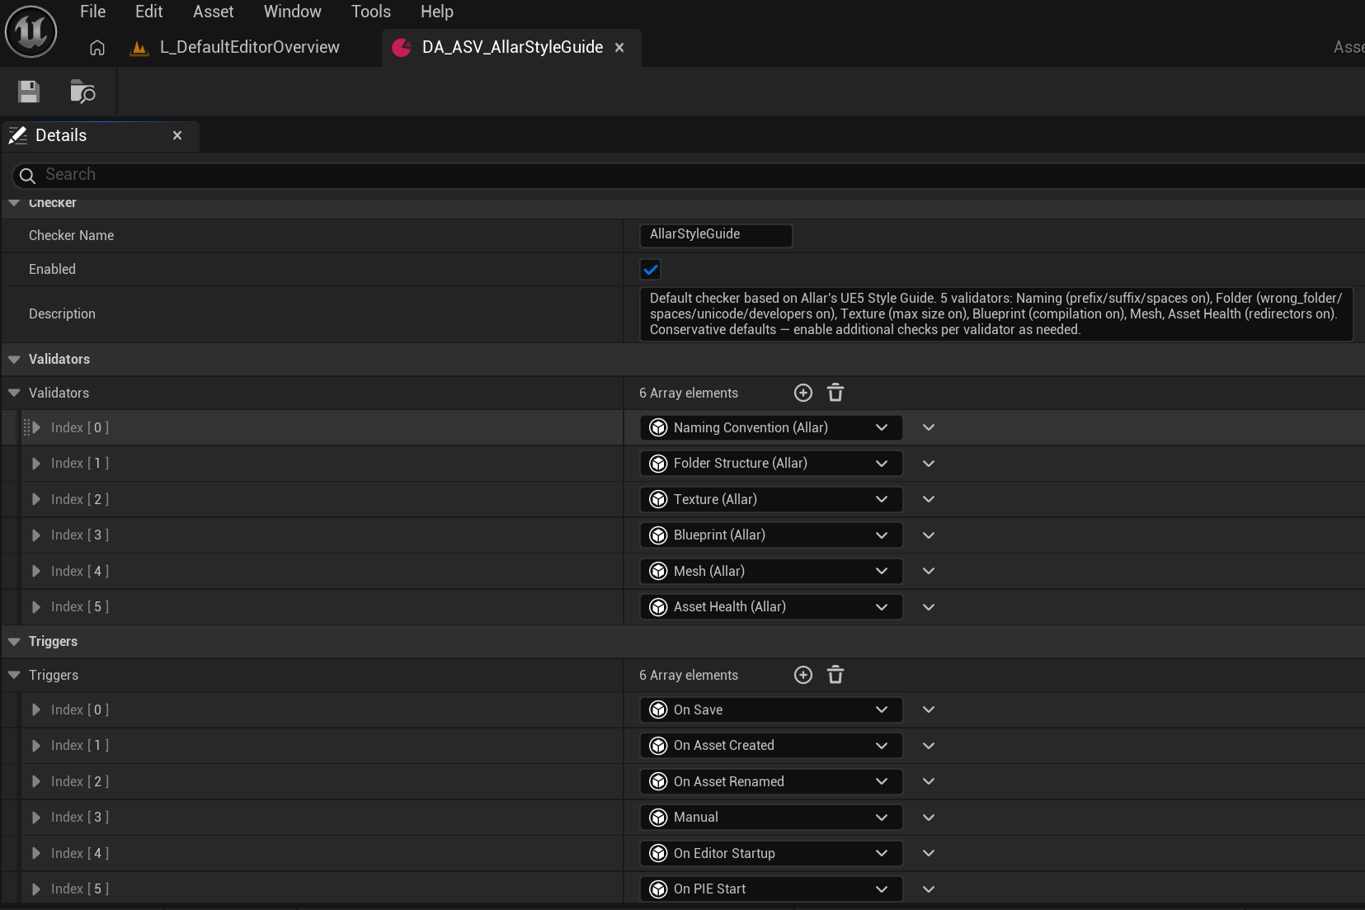Open the Window menu
This screenshot has width=1365, height=910.
(293, 12)
